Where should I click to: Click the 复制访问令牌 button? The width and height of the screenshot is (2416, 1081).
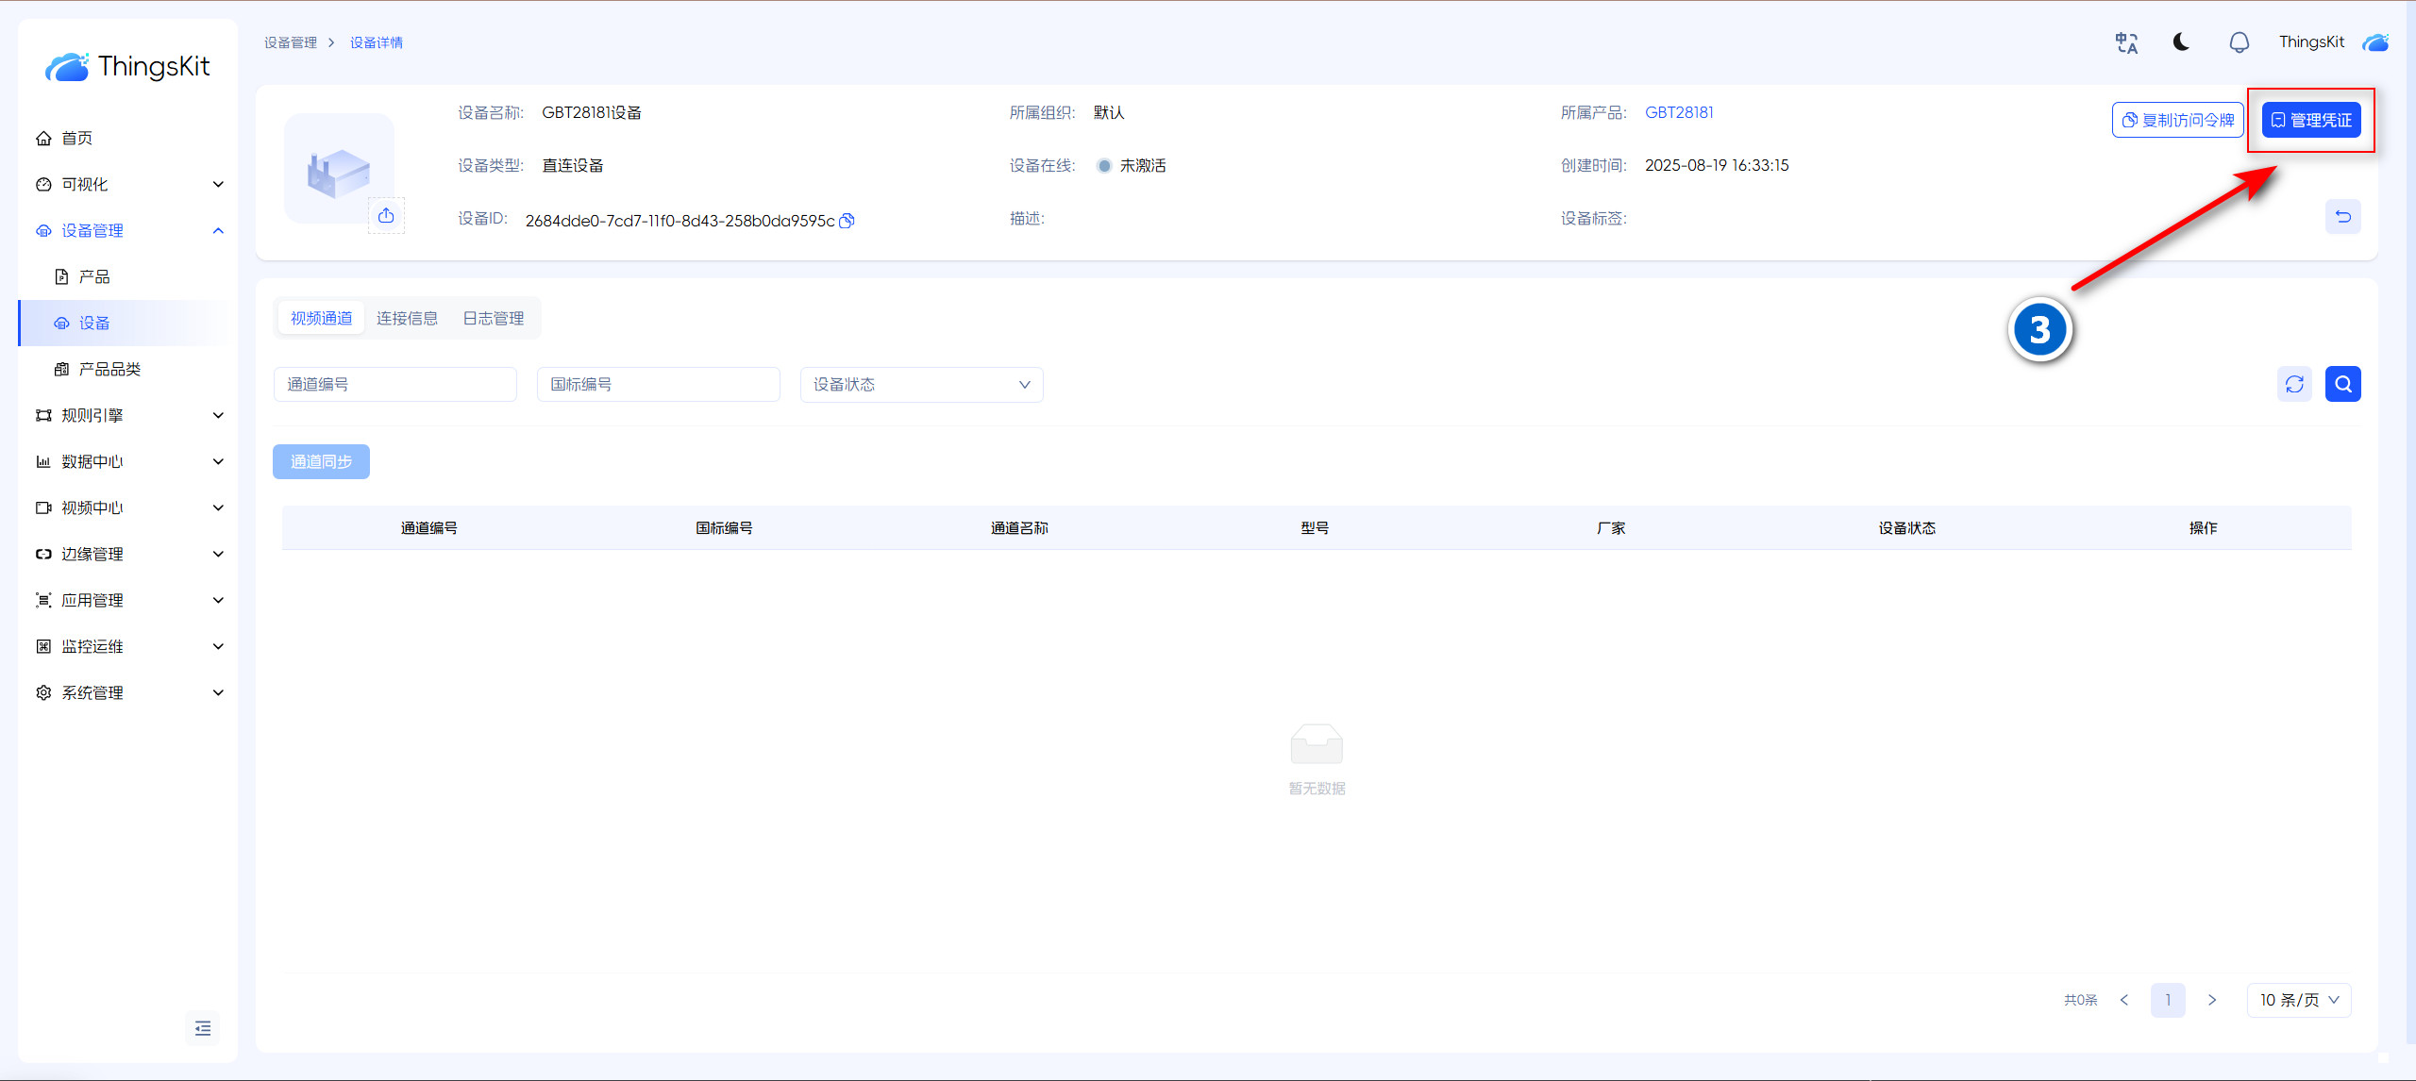point(2177,120)
